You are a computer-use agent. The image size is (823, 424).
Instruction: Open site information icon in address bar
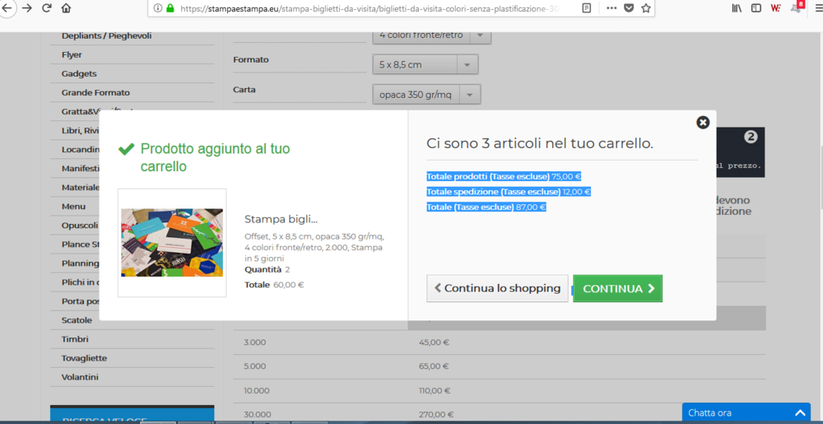click(158, 8)
